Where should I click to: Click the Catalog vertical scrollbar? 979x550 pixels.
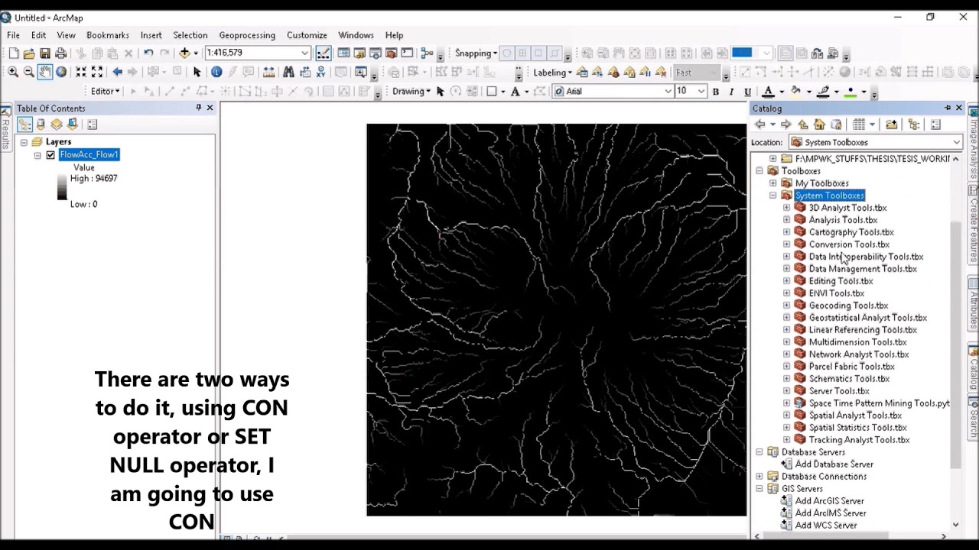pyautogui.click(x=955, y=344)
